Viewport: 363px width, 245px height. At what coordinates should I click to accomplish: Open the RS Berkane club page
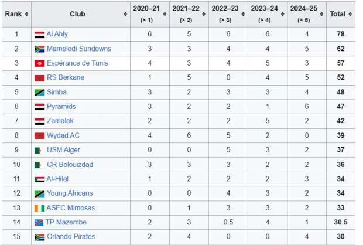pyautogui.click(x=66, y=77)
